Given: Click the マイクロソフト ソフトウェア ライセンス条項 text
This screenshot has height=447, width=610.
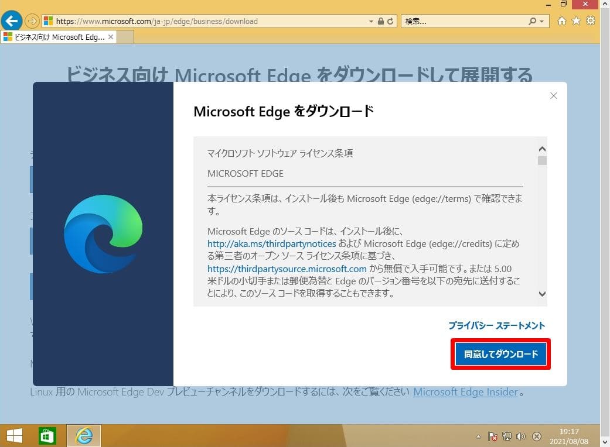Looking at the screenshot, I should pyautogui.click(x=280, y=153).
